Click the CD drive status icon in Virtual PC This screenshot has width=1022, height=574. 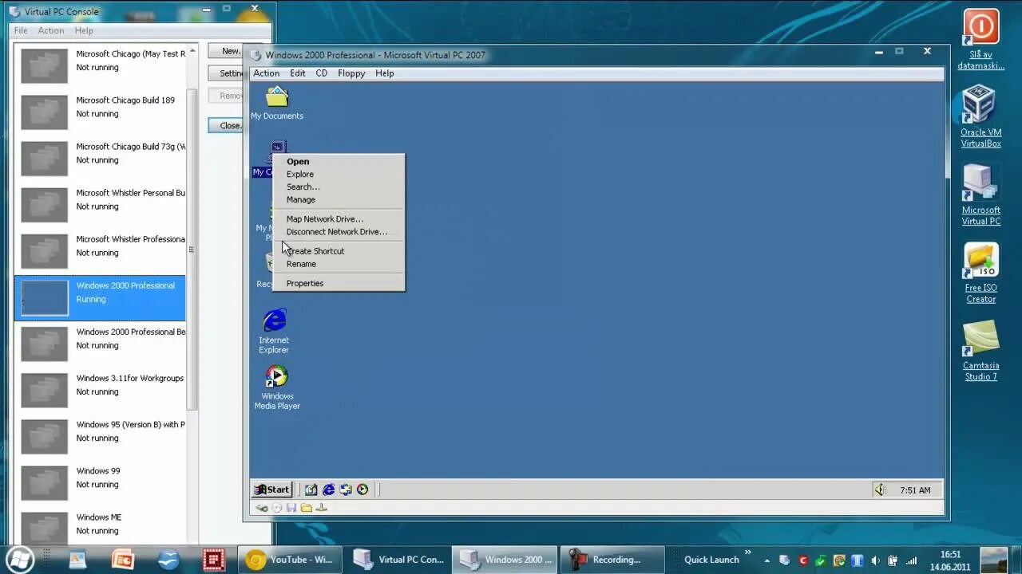click(x=277, y=508)
